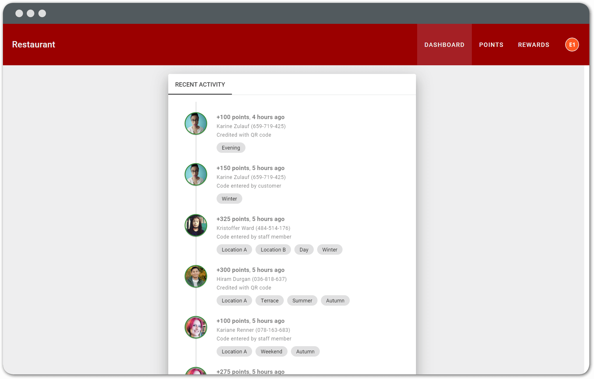This screenshot has width=594, height=379.
Task: Select the Recent Activity tab
Action: click(200, 85)
